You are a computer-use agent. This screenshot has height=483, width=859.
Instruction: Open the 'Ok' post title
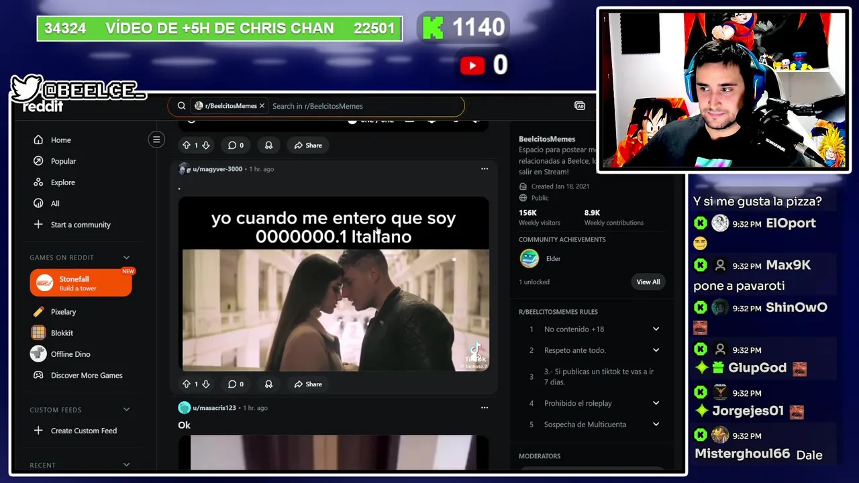(x=184, y=425)
